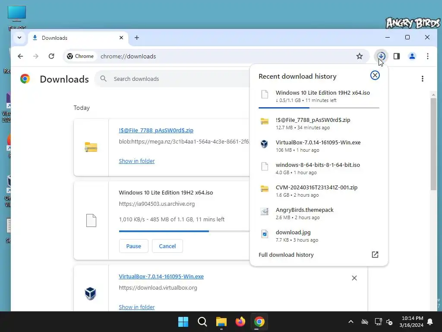Select !$@File_7788 zip item in popup
Screen dimensions: 442x332
(319, 123)
